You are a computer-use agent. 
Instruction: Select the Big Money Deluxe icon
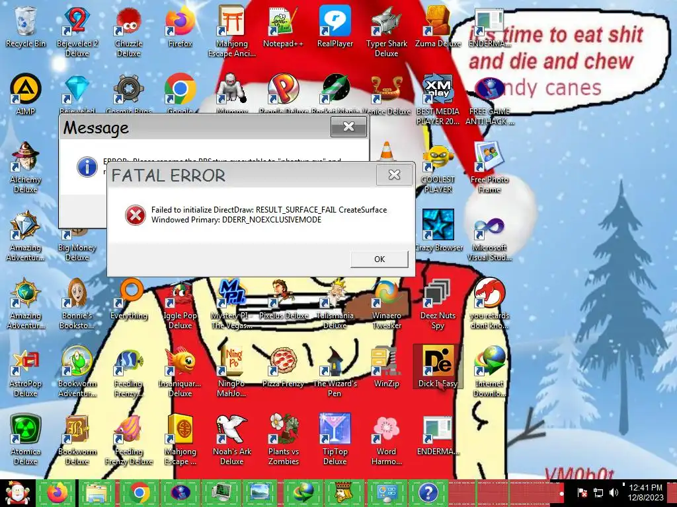coord(77,244)
